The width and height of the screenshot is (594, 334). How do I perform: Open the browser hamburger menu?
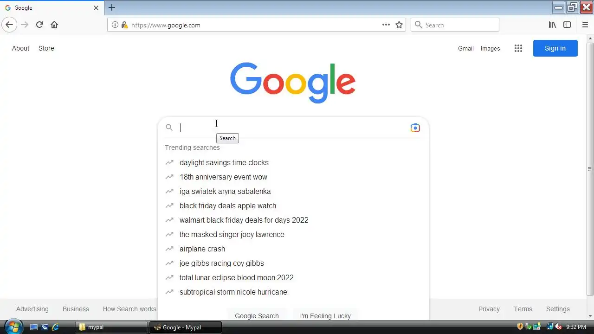[585, 25]
